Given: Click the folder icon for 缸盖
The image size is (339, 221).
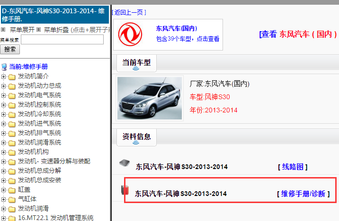Looking at the screenshot, I should click(12, 190).
